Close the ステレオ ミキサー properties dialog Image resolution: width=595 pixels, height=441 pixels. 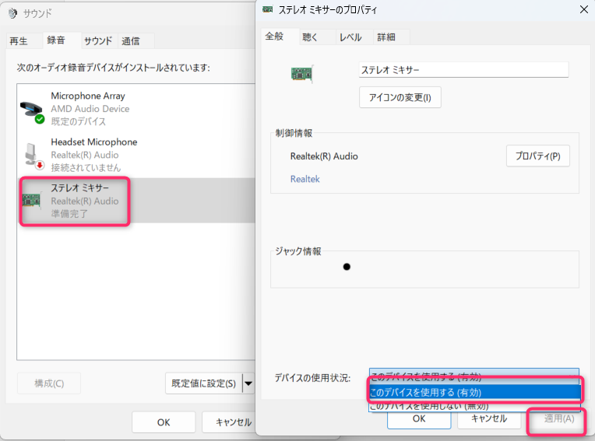click(583, 9)
